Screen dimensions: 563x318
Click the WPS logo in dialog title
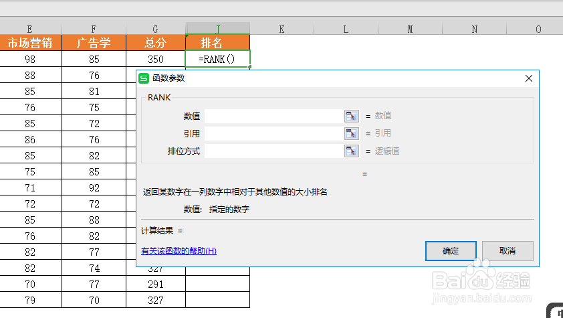(144, 78)
